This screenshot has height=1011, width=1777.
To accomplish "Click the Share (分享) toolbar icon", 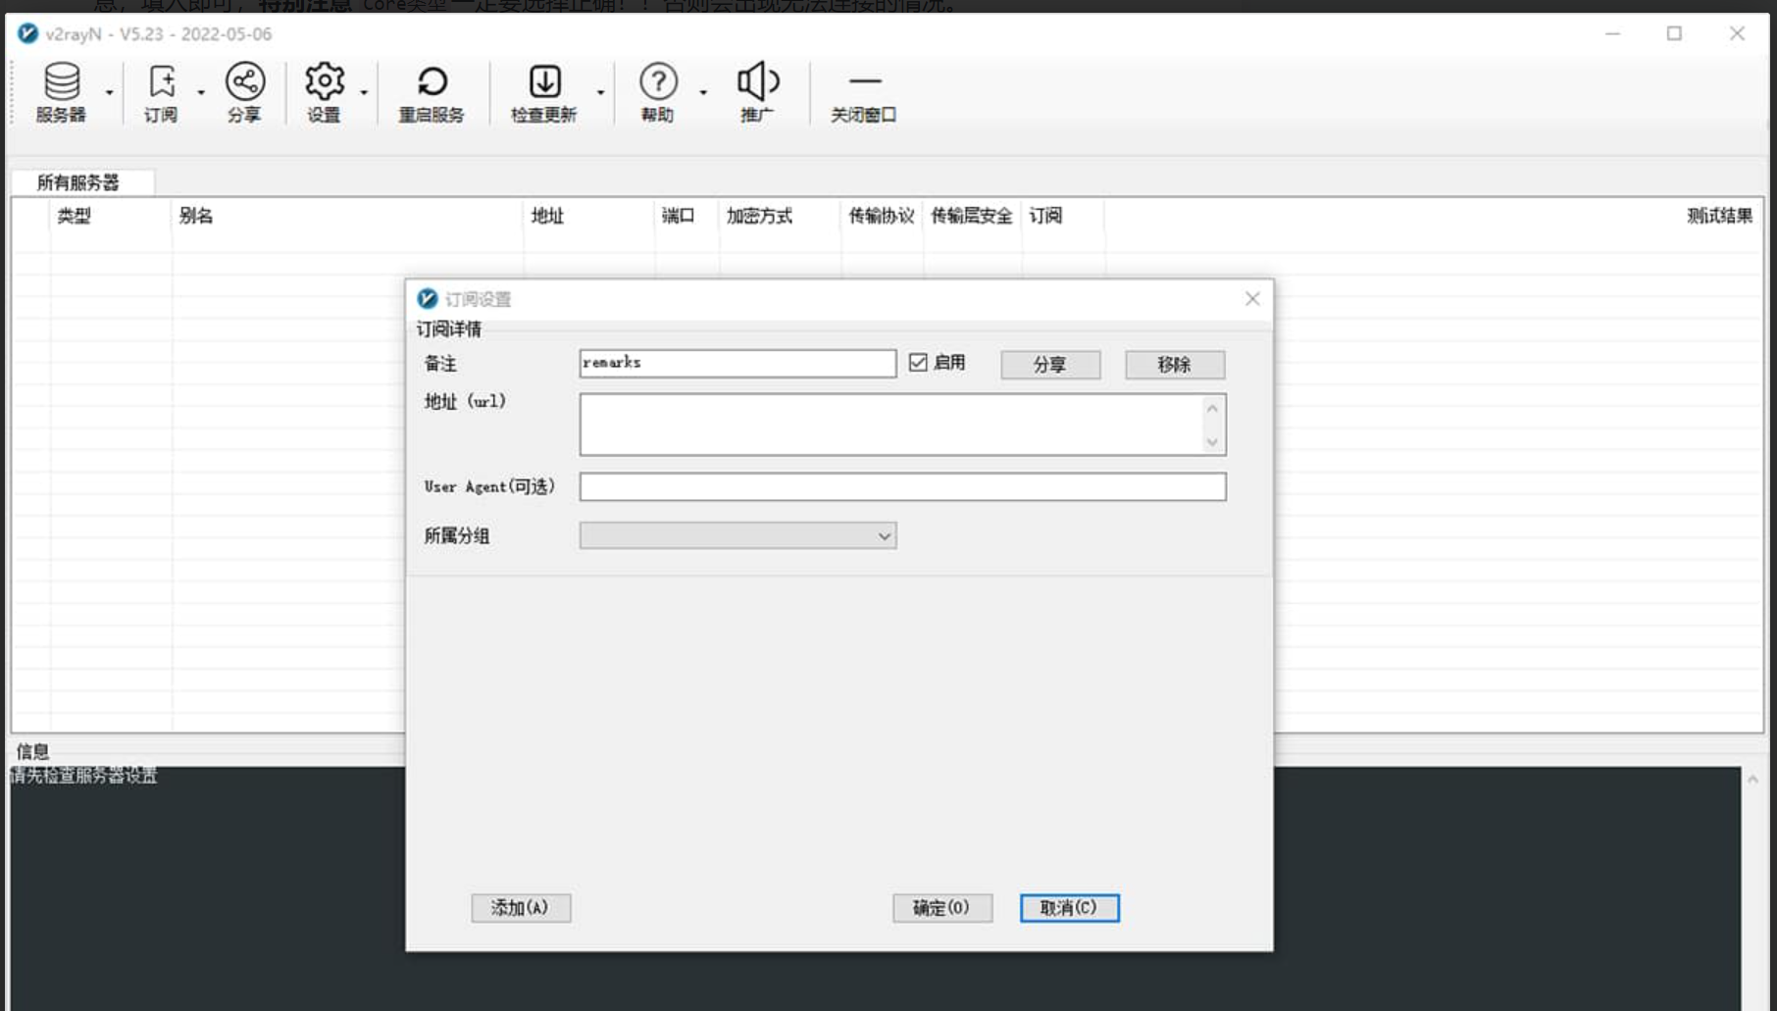I will click(245, 92).
